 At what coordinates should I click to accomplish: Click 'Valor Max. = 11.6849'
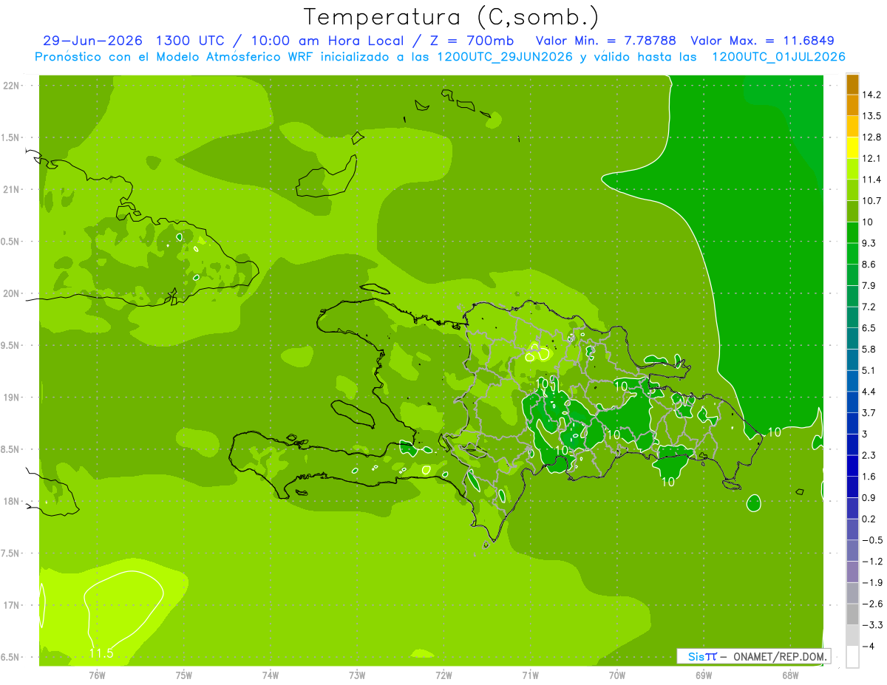click(763, 41)
